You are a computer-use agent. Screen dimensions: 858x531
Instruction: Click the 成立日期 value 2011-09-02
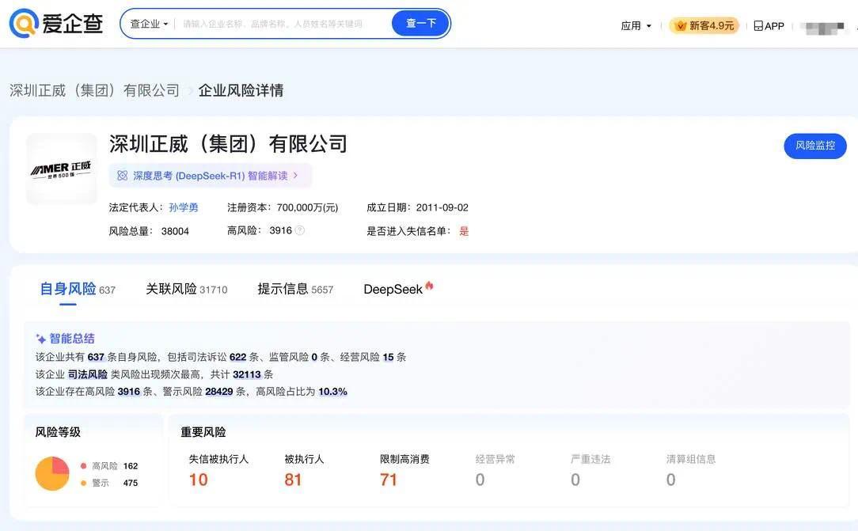(x=442, y=208)
